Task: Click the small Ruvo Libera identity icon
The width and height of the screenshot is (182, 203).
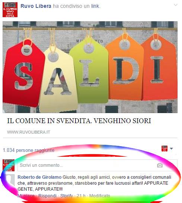Action: tap(165, 149)
